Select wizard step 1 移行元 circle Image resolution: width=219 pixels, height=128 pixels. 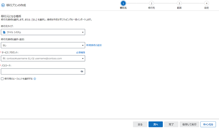(x=123, y=3)
